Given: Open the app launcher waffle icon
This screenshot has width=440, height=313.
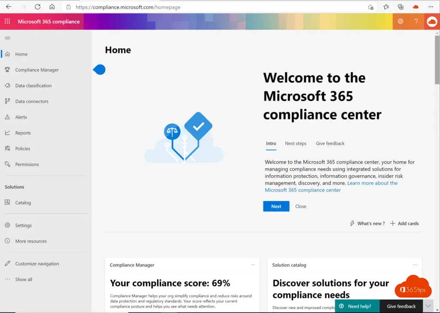Looking at the screenshot, I should [7, 21].
